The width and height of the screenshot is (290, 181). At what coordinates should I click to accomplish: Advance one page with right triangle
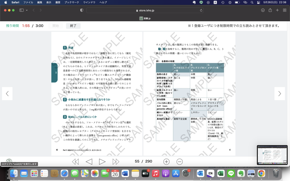click(x=102, y=161)
